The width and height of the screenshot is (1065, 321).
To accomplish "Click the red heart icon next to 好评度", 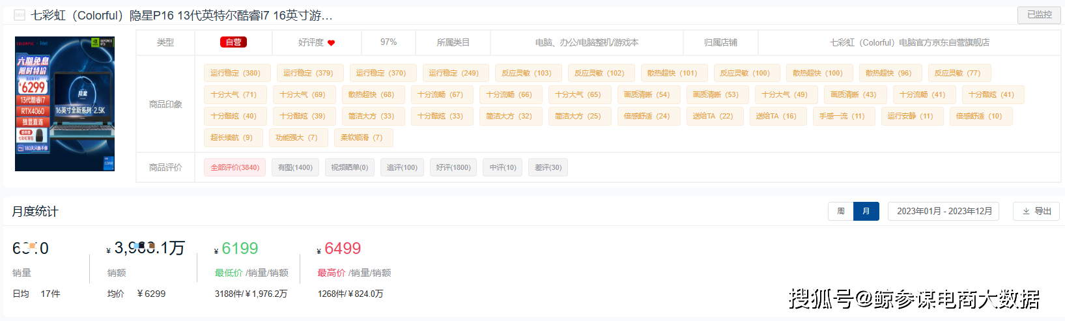I will click(331, 43).
